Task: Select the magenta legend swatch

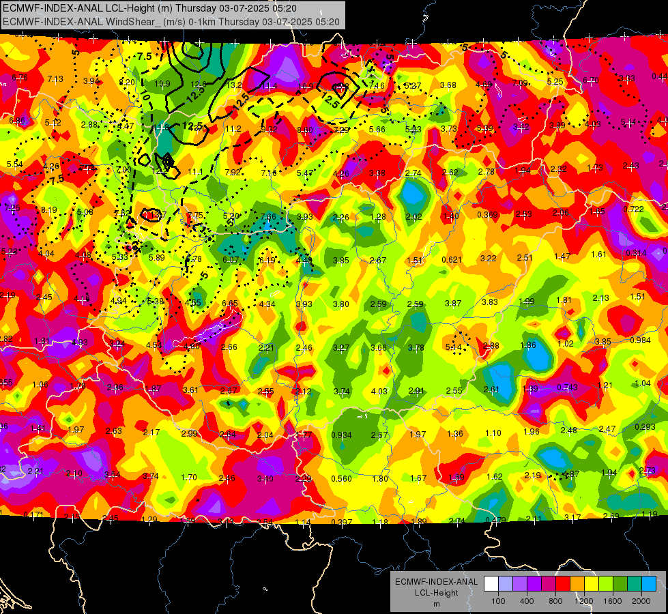Action: [549, 584]
